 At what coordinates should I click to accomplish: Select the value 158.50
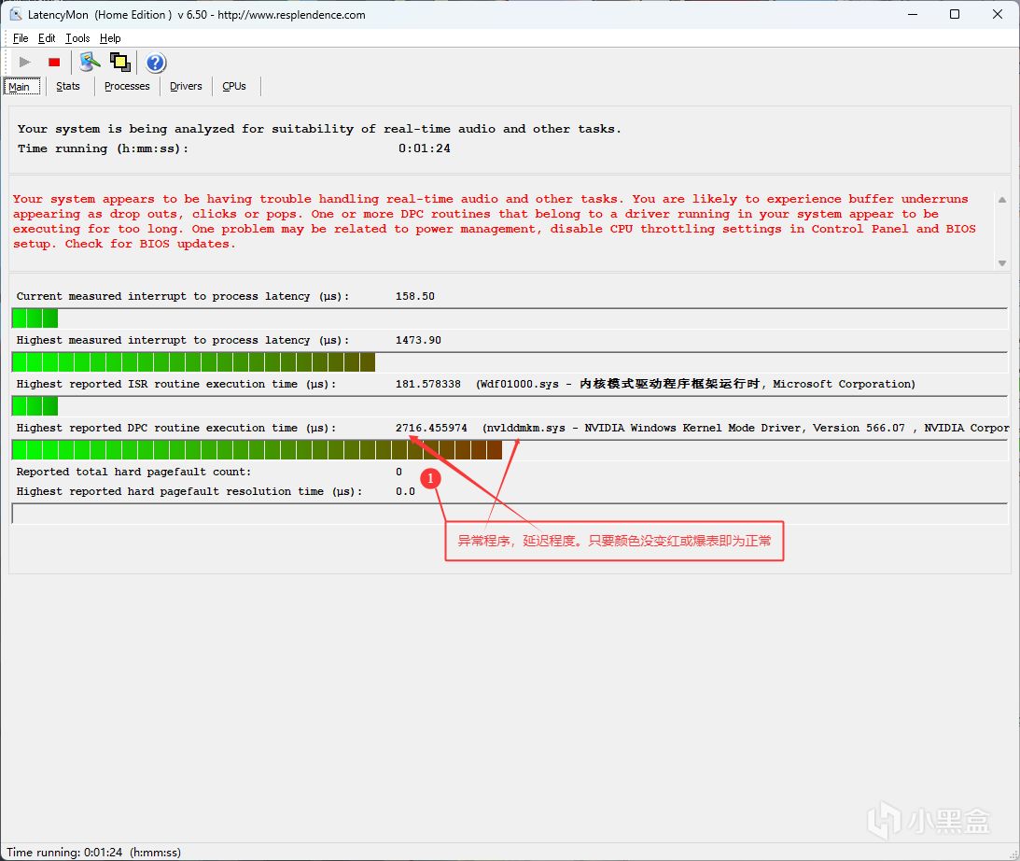415,296
